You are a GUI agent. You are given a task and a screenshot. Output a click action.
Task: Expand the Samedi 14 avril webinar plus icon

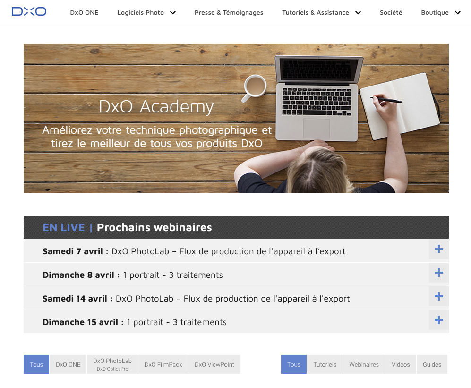[x=439, y=297]
